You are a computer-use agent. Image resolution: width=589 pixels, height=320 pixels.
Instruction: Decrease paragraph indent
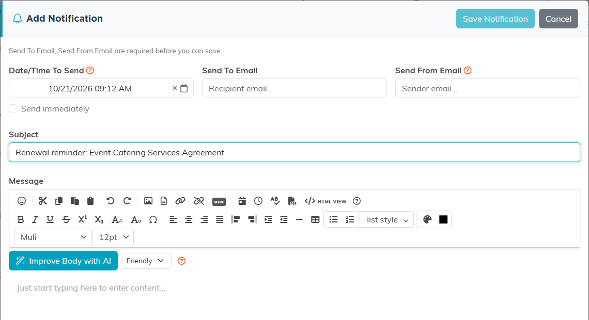tap(284, 219)
